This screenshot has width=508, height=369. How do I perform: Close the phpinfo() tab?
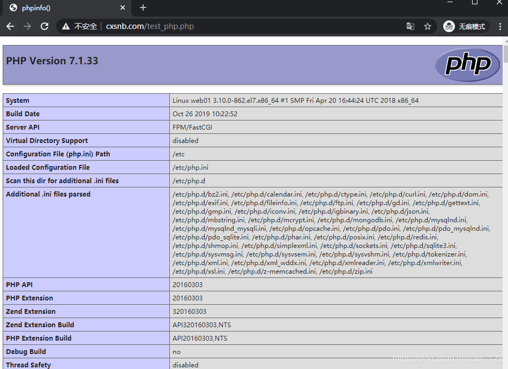click(123, 7)
